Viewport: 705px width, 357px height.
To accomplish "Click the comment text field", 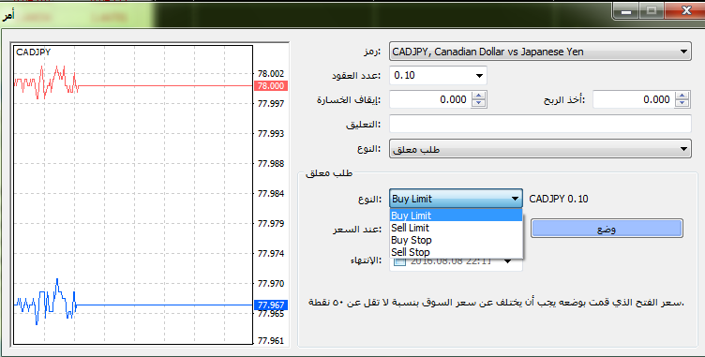I will pos(540,124).
